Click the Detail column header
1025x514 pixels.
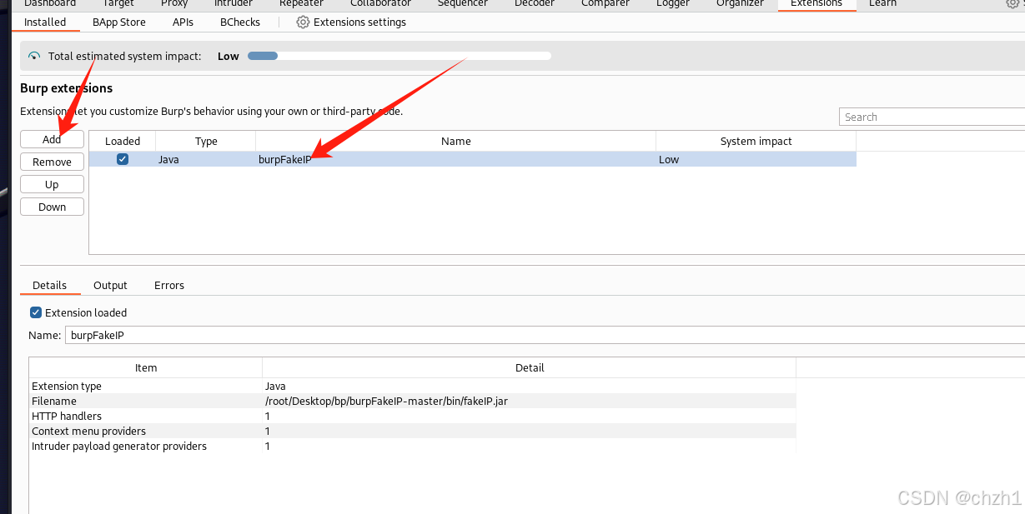pyautogui.click(x=530, y=367)
